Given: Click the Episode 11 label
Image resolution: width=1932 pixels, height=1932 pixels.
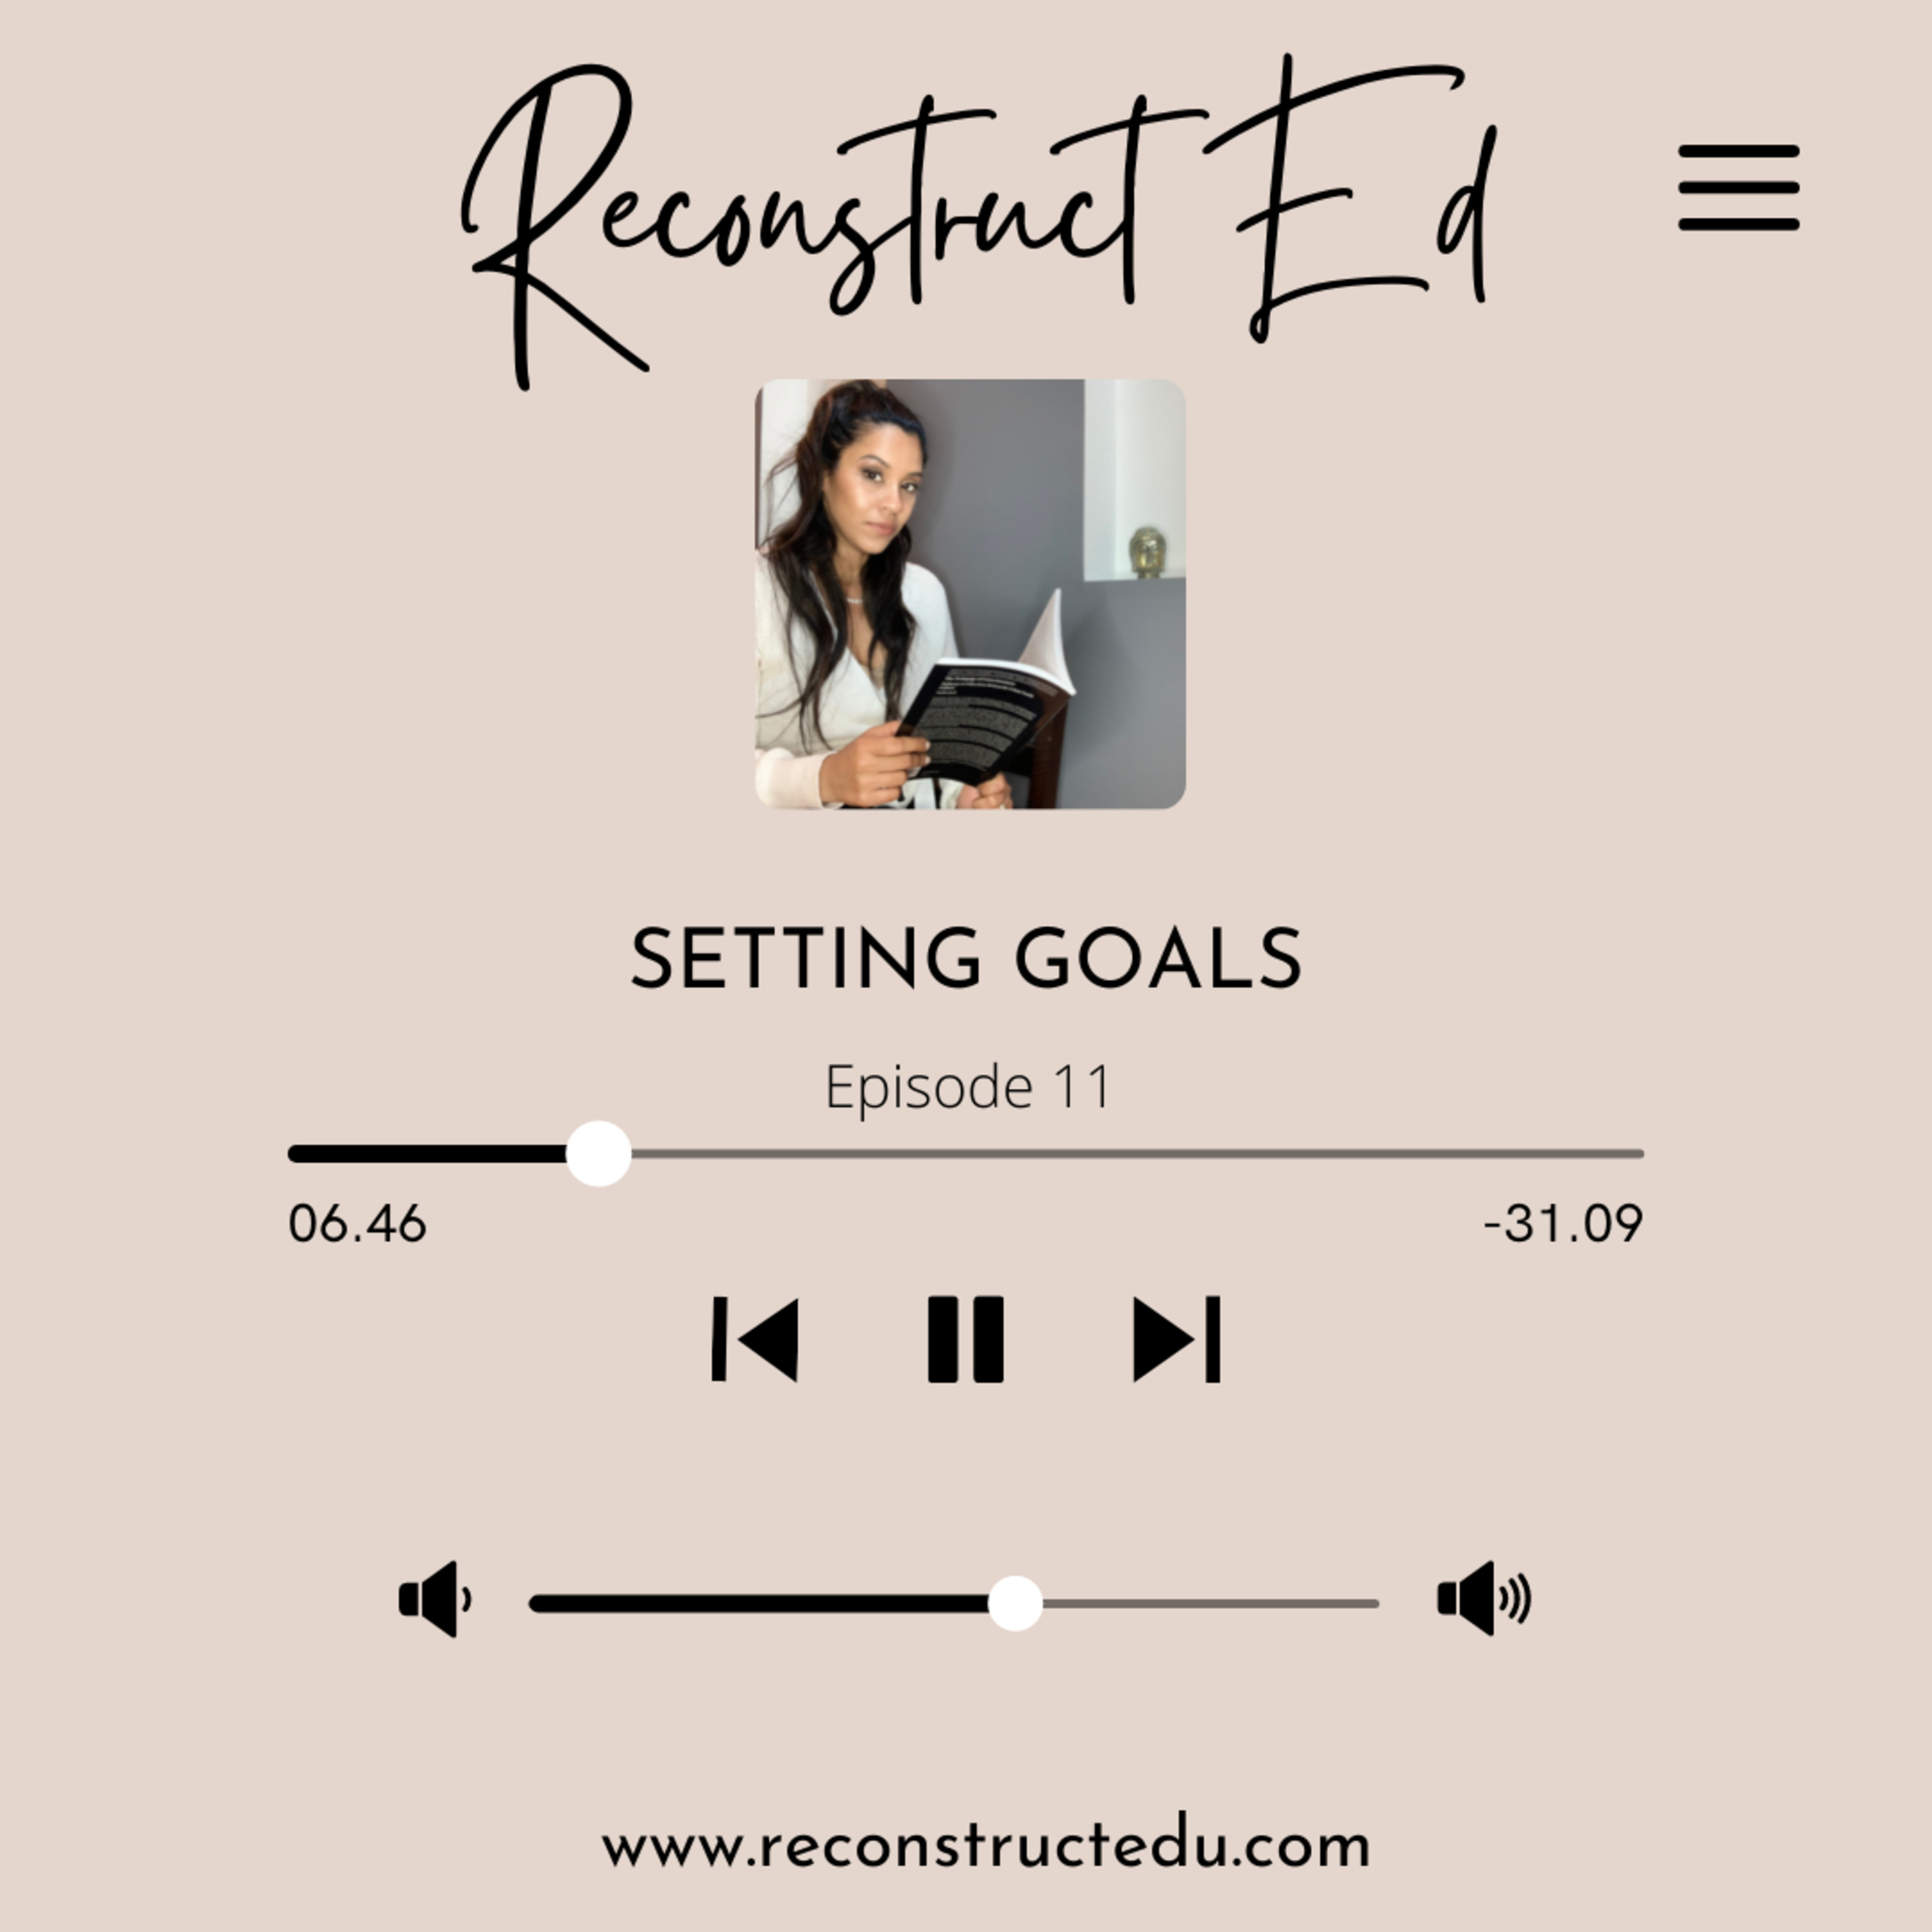Looking at the screenshot, I should pos(967,1086).
